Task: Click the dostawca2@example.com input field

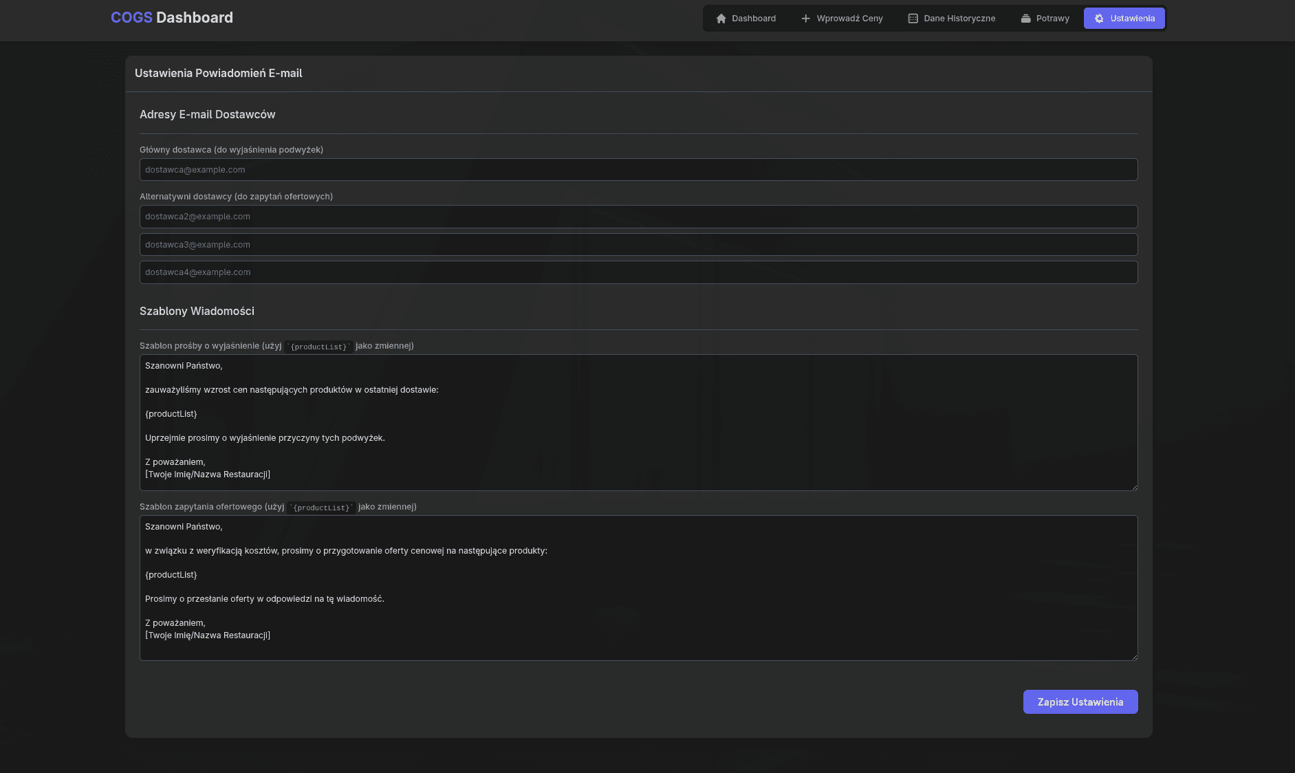Action: point(638,217)
